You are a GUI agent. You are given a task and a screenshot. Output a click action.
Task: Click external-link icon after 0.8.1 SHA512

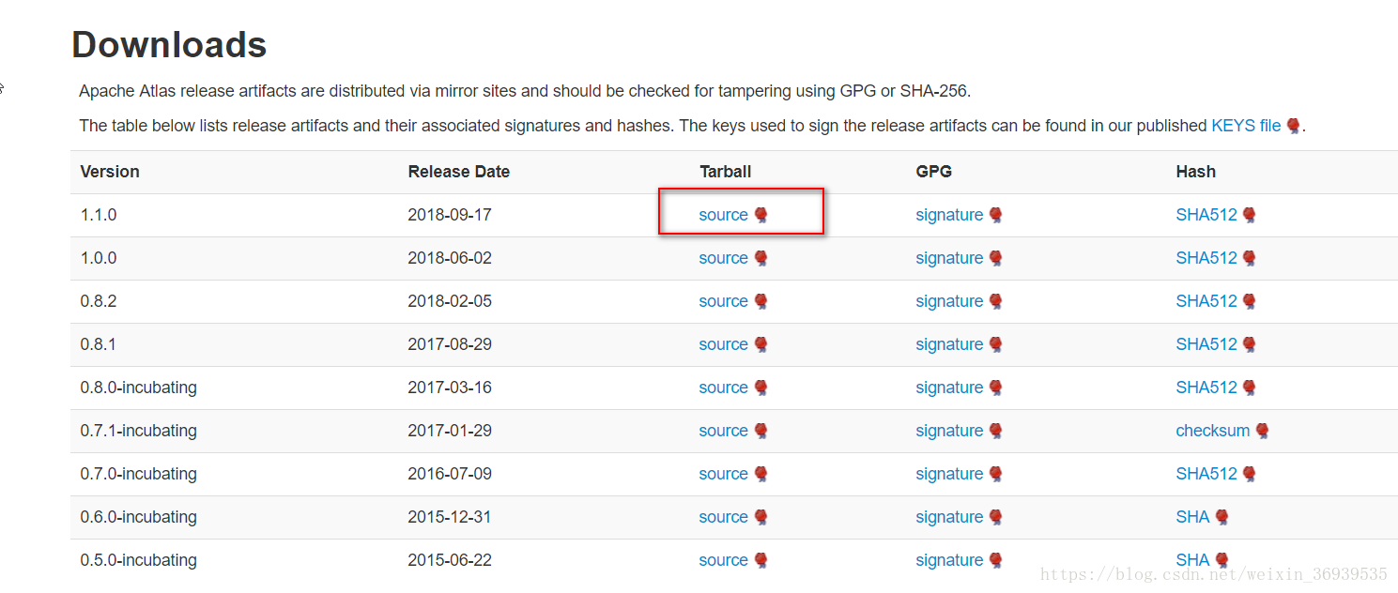(1249, 345)
